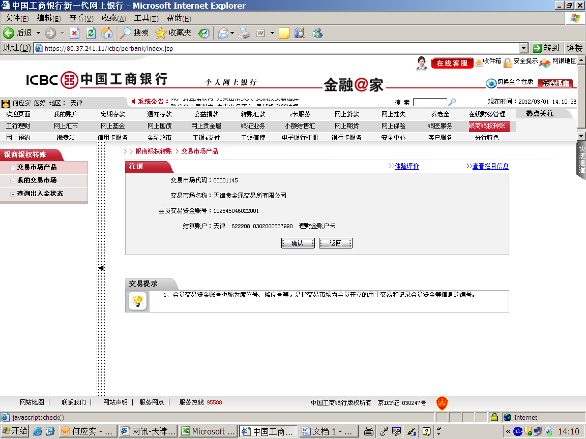The width and height of the screenshot is (586, 439).
Task: Click 银商银权转账 breadcrumb link
Action: [x=154, y=151]
